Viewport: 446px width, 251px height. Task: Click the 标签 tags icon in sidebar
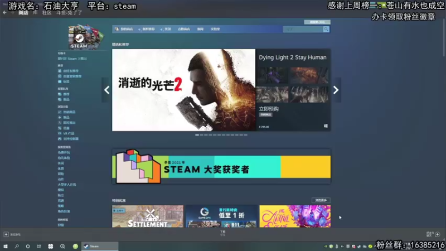click(x=60, y=81)
